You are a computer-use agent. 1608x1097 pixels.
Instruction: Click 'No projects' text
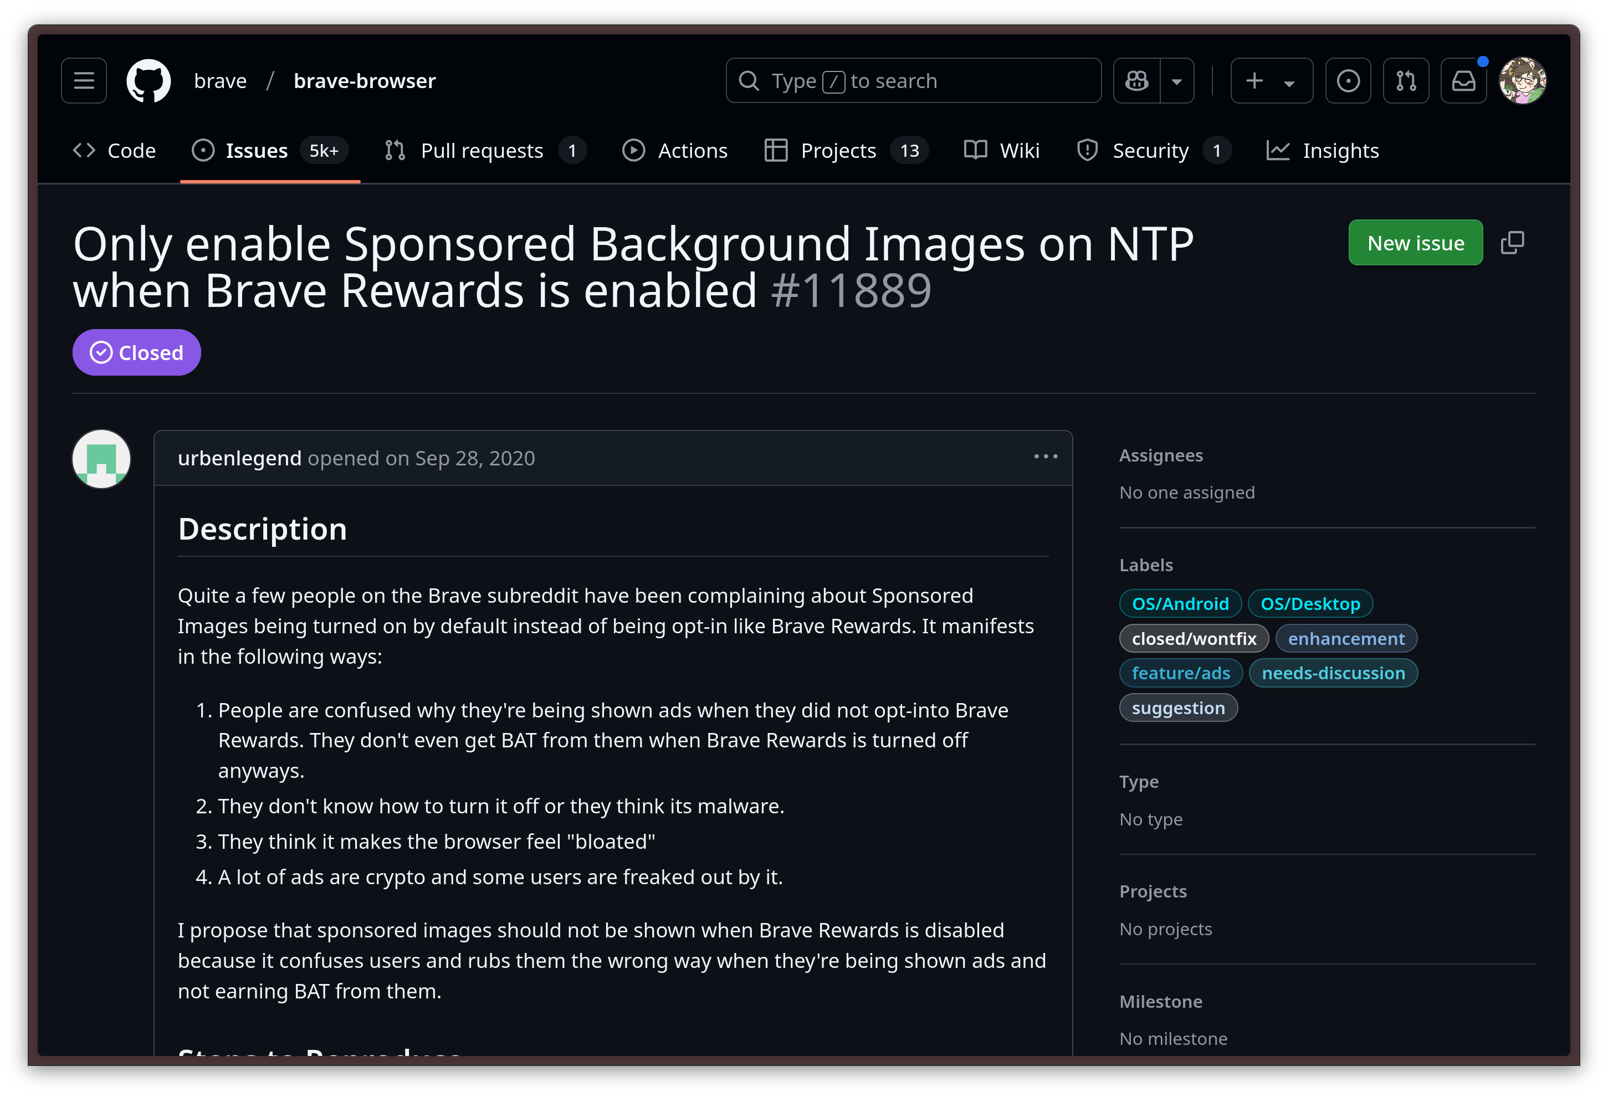(x=1165, y=928)
